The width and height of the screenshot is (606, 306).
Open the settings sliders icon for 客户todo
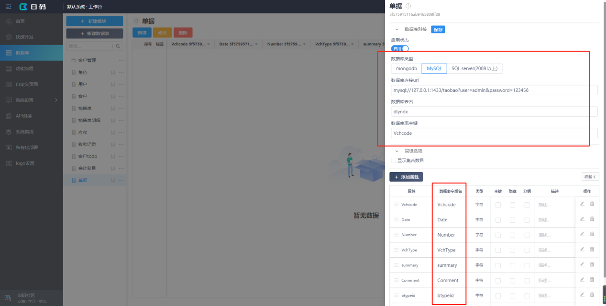pos(113,156)
